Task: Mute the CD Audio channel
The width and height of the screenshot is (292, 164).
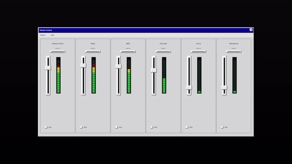Action: tap(152, 127)
